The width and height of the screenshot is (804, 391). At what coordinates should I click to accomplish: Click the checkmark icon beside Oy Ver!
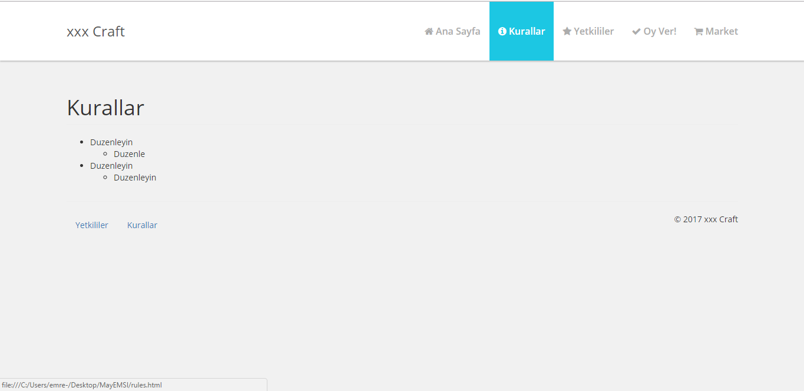[x=636, y=31]
